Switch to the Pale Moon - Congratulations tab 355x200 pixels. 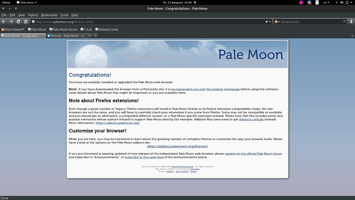click(23, 36)
